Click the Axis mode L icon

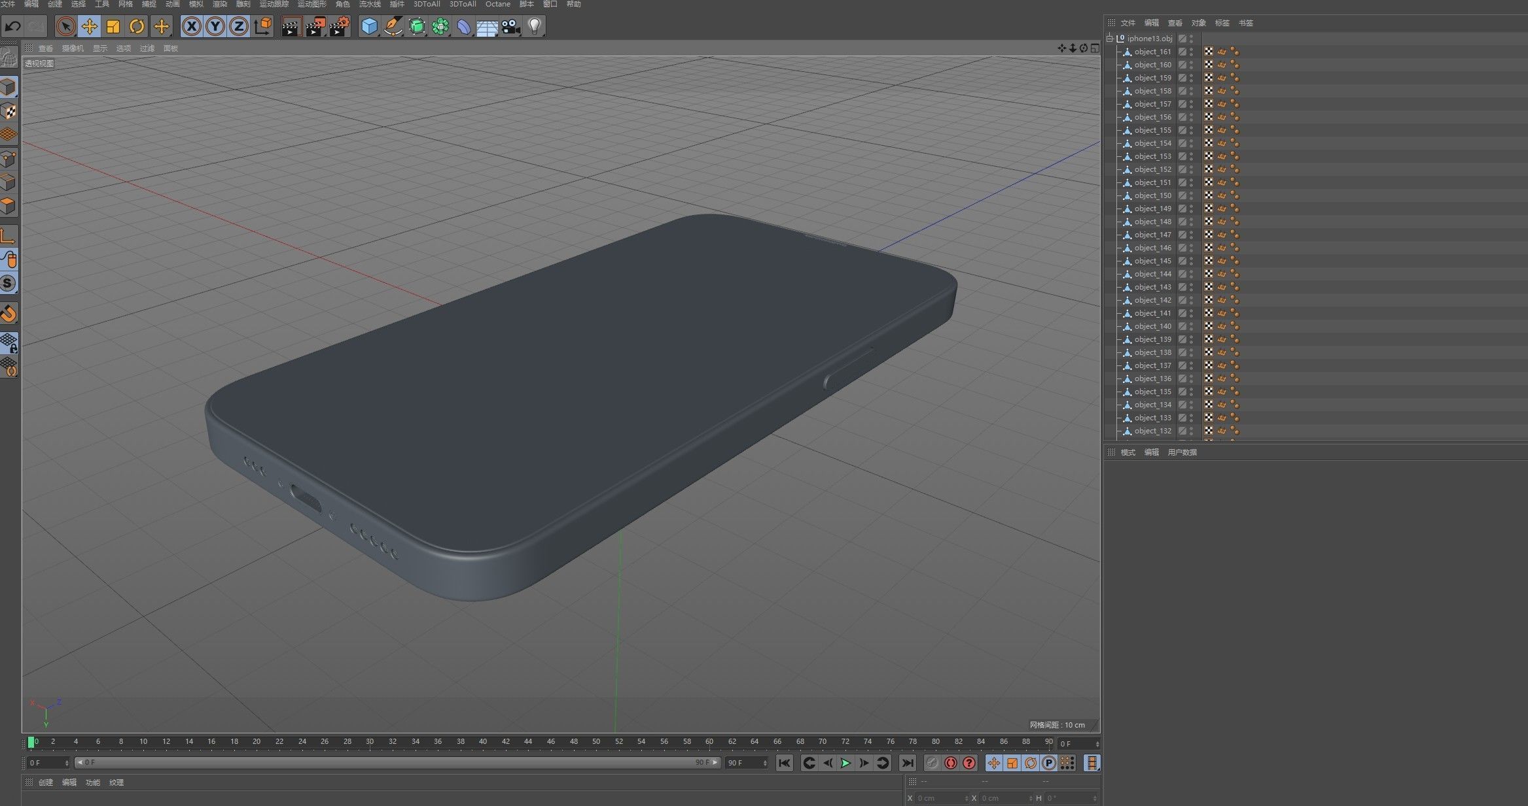tap(9, 236)
